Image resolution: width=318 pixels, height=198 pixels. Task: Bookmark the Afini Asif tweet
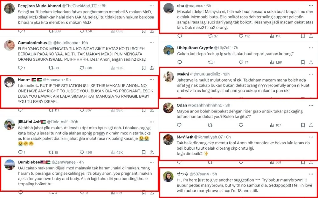point(144,152)
